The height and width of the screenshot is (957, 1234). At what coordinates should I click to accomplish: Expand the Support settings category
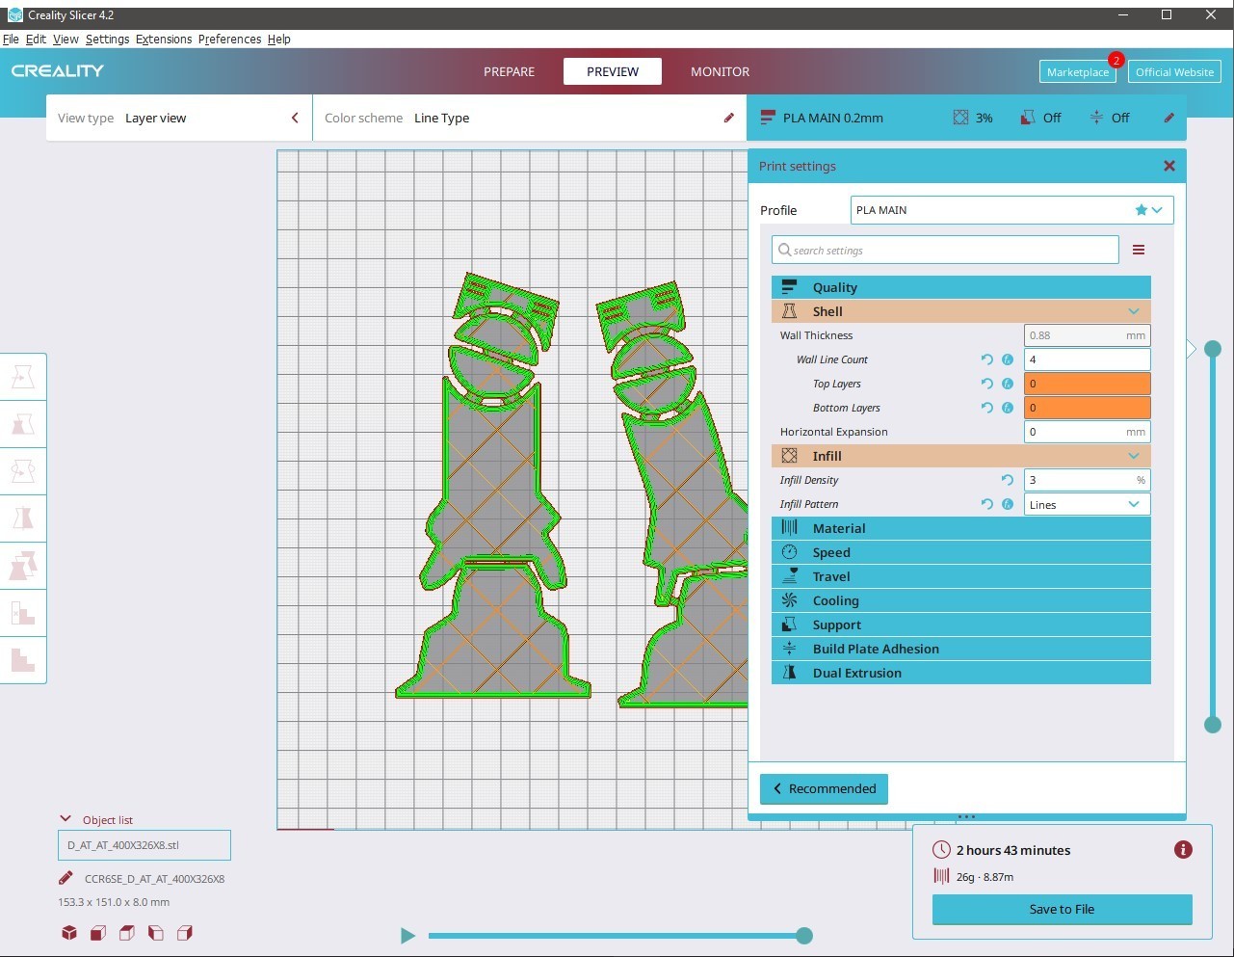click(x=961, y=625)
